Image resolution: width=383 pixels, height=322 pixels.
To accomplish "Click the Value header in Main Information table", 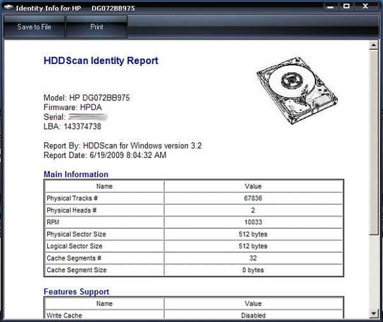I will click(x=253, y=187).
